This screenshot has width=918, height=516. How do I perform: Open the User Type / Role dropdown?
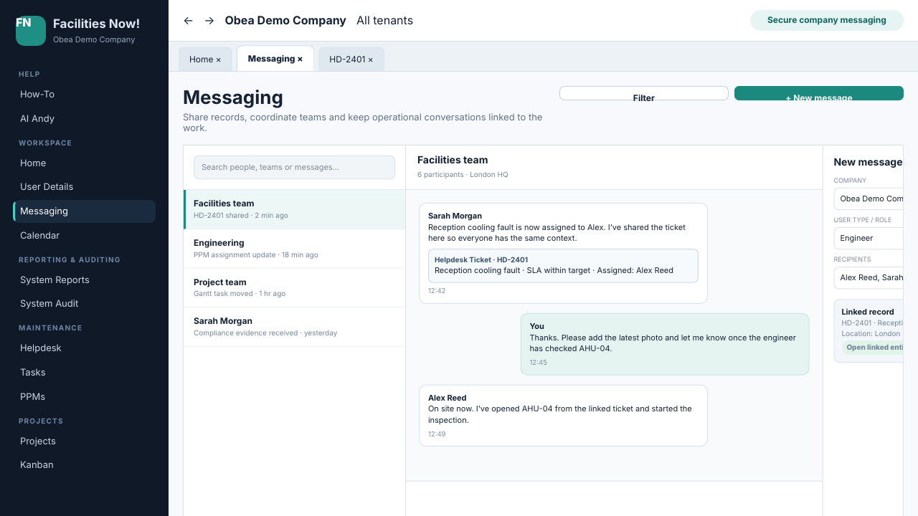869,238
